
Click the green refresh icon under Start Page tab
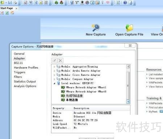pos(7,13)
